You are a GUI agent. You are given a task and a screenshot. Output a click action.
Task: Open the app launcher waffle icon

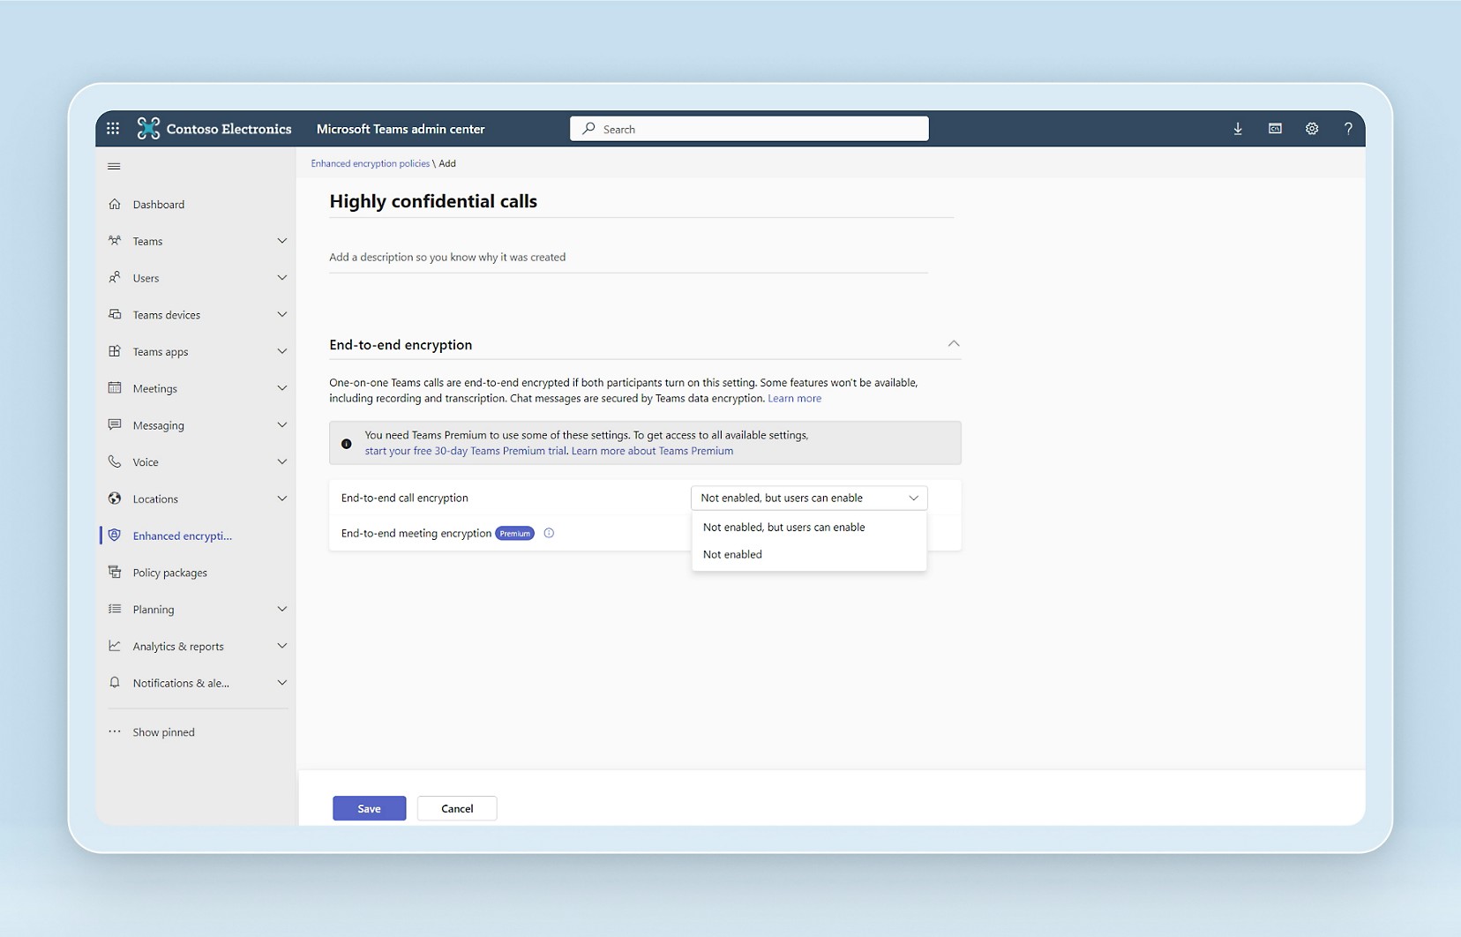pos(113,129)
